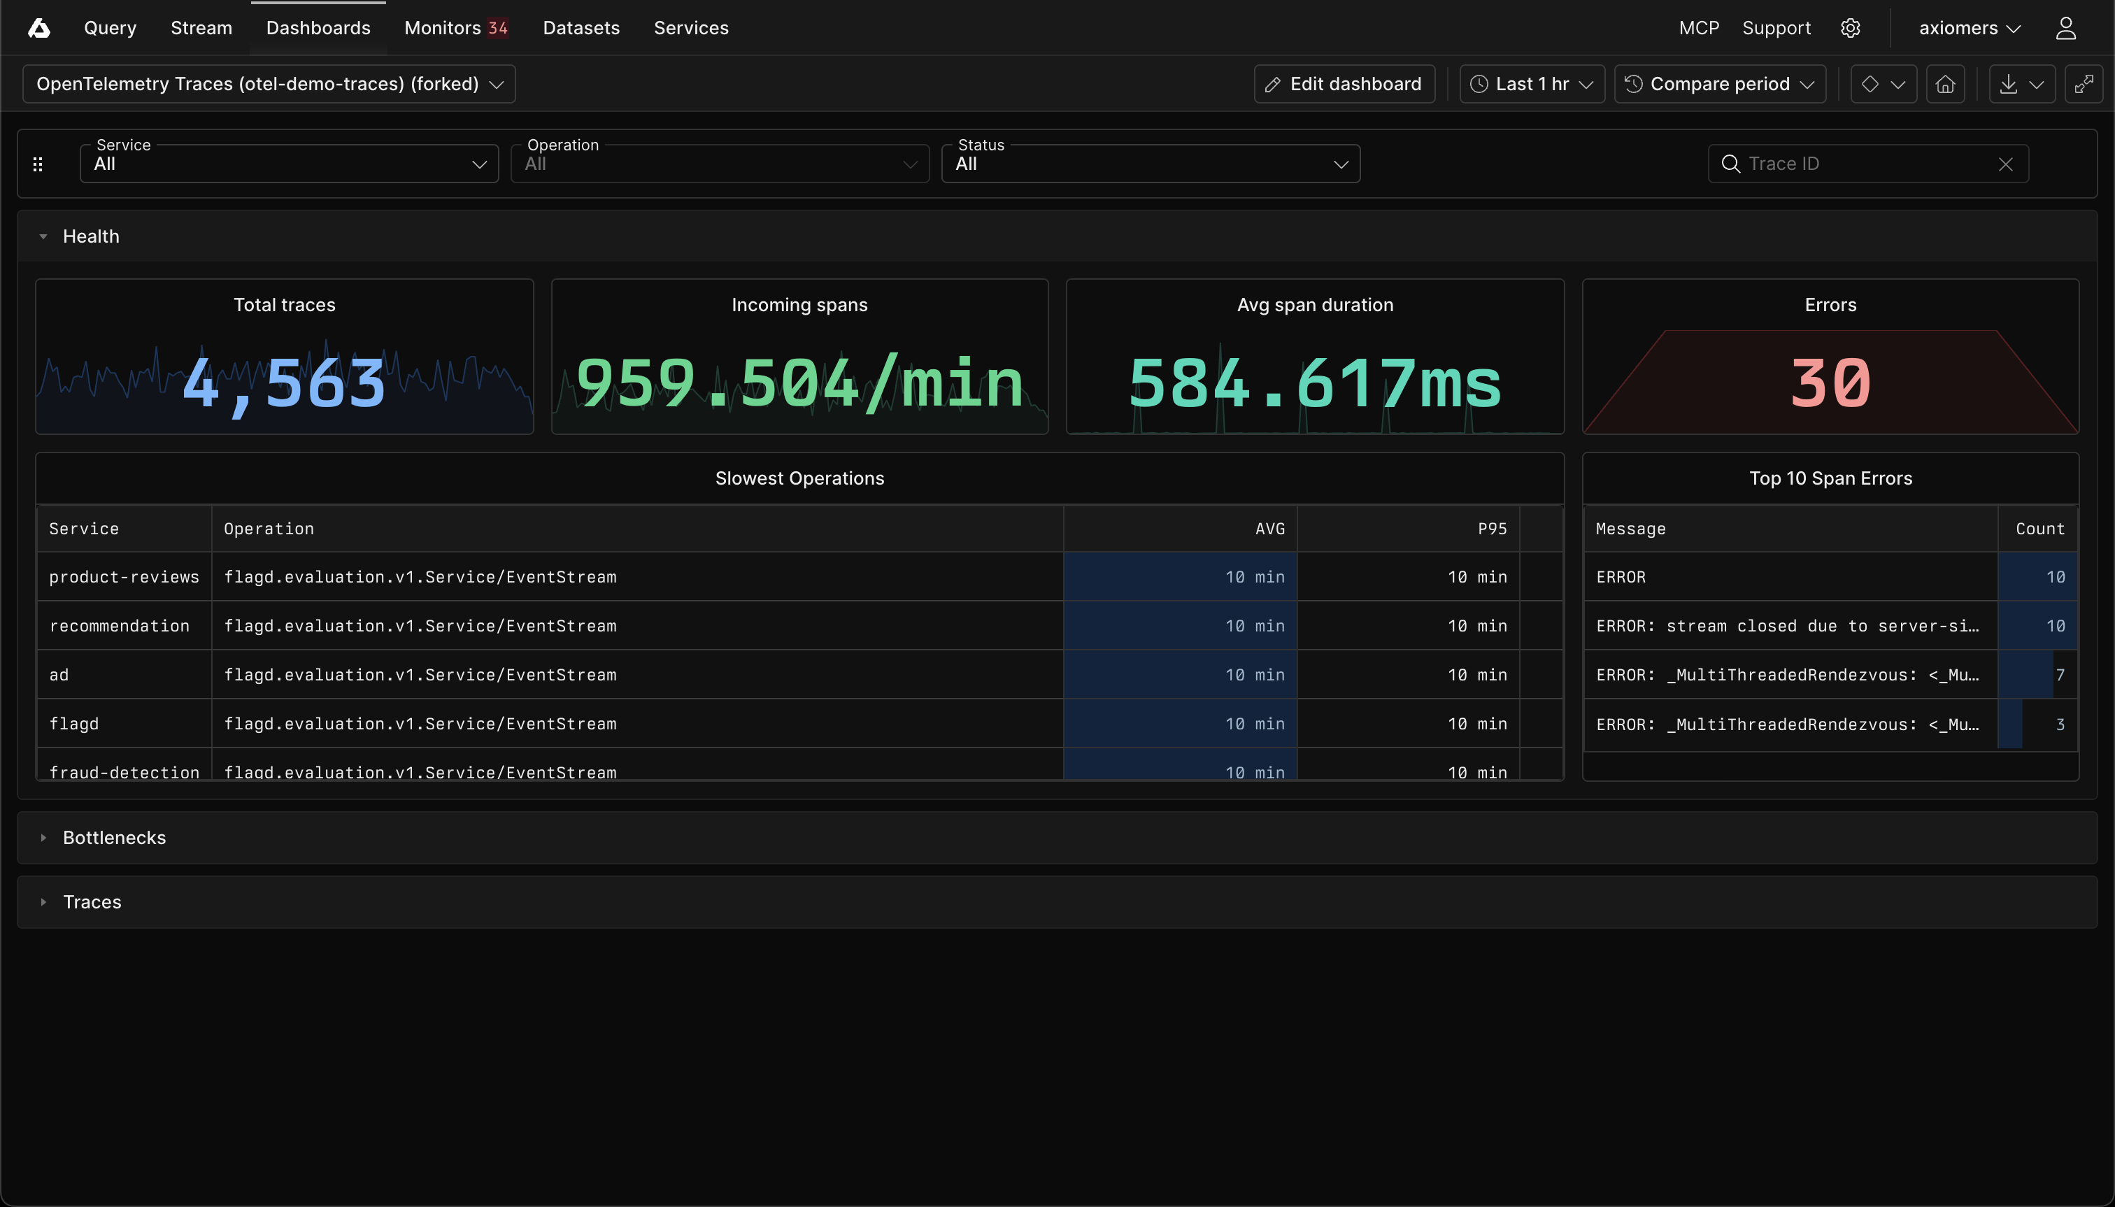Open the settings gear icon
Image resolution: width=2115 pixels, height=1207 pixels.
[1851, 28]
